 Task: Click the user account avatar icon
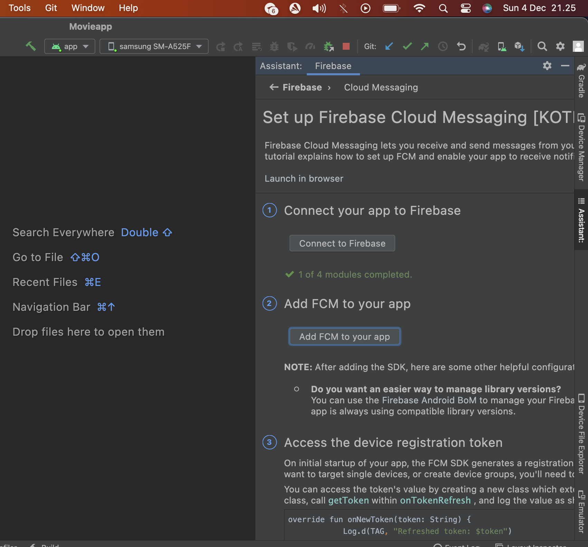click(578, 47)
